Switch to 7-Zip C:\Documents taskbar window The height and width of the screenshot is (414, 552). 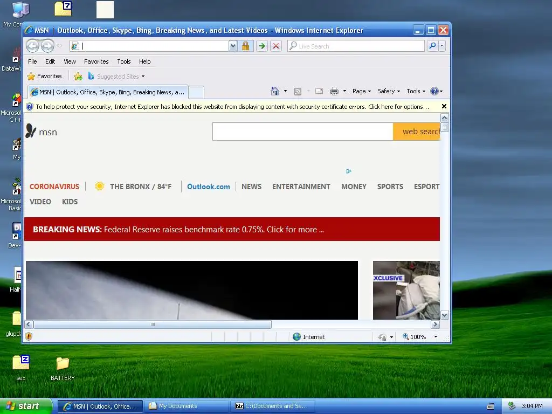point(273,406)
